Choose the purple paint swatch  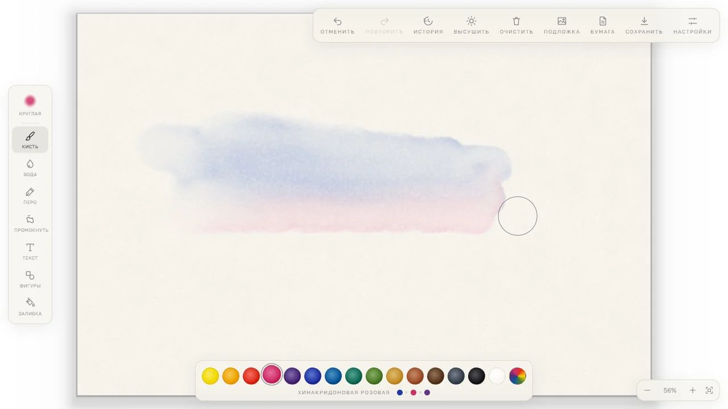tap(292, 376)
